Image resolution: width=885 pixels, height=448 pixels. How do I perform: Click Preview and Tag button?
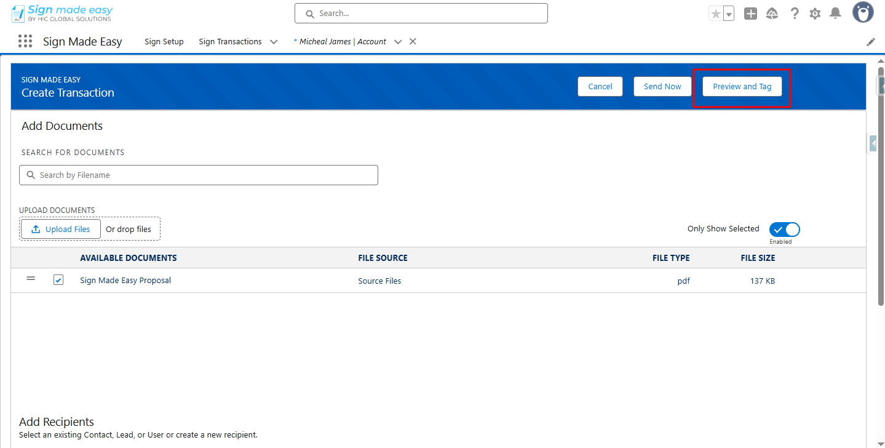(x=742, y=87)
